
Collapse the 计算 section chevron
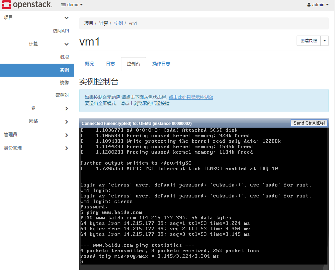point(66,44)
